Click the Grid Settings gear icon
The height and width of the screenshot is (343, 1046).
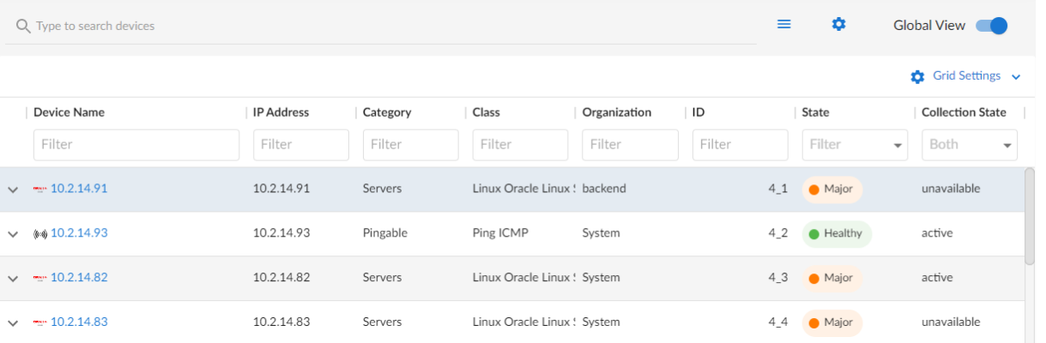coord(917,76)
